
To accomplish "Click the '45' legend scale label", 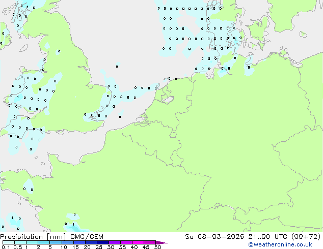I will pyautogui.click(x=146, y=247).
